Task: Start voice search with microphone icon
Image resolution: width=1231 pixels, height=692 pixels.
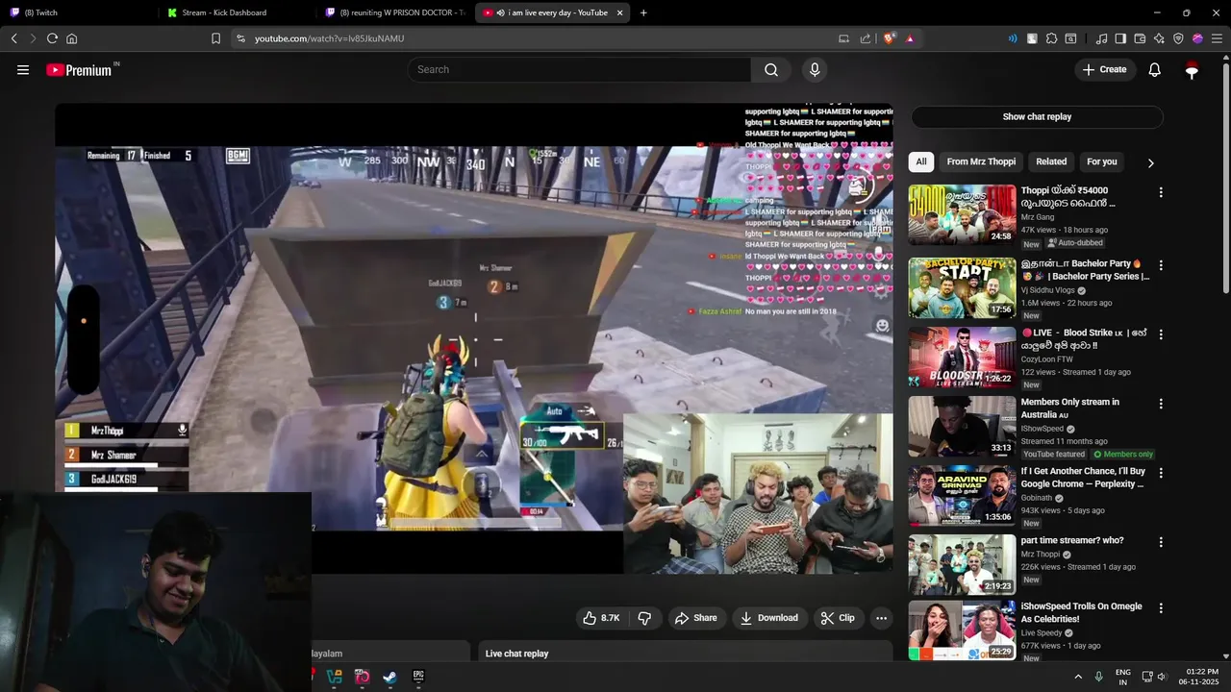Action: [x=815, y=69]
